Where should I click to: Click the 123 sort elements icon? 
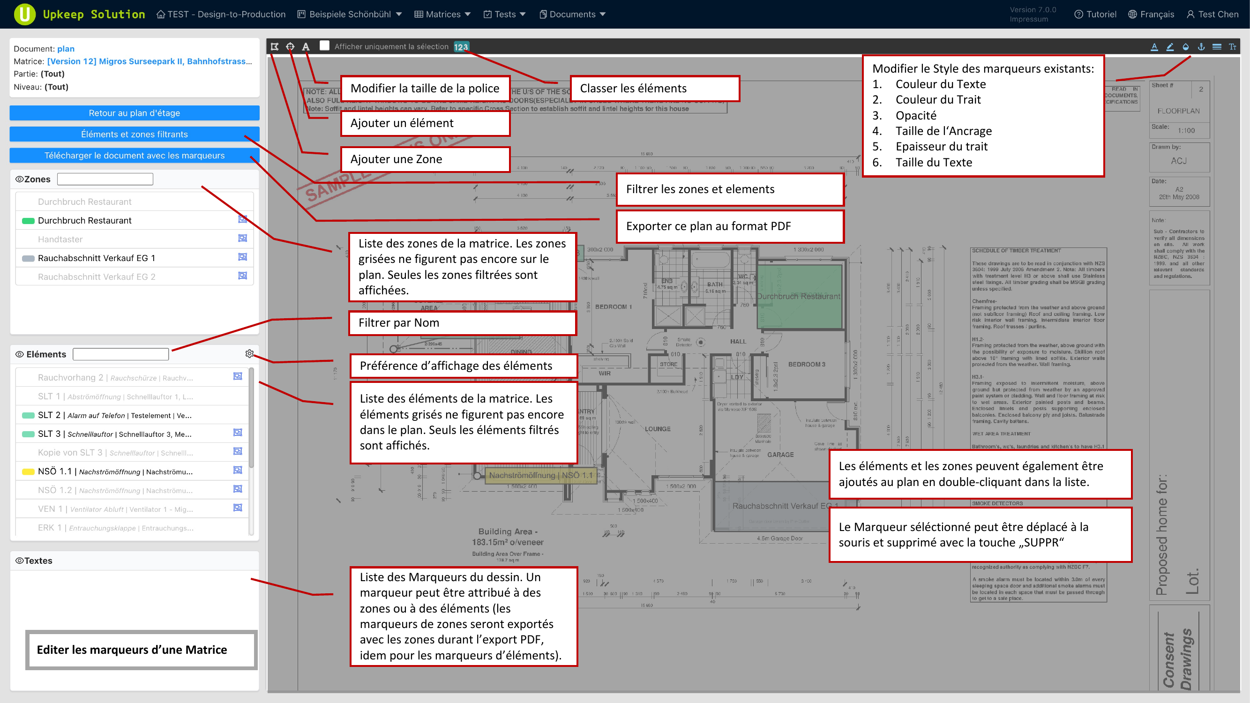pos(461,47)
